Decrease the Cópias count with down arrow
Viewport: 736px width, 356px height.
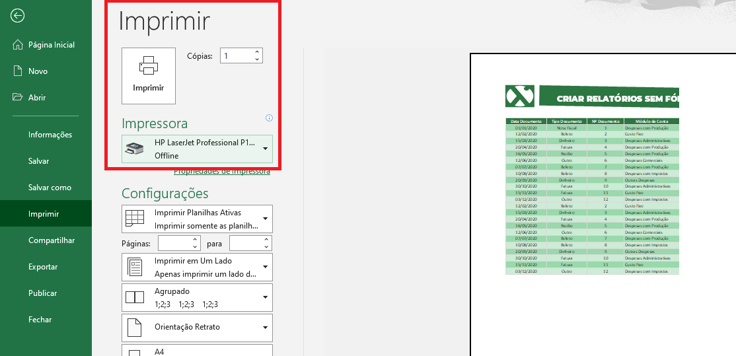tap(257, 59)
